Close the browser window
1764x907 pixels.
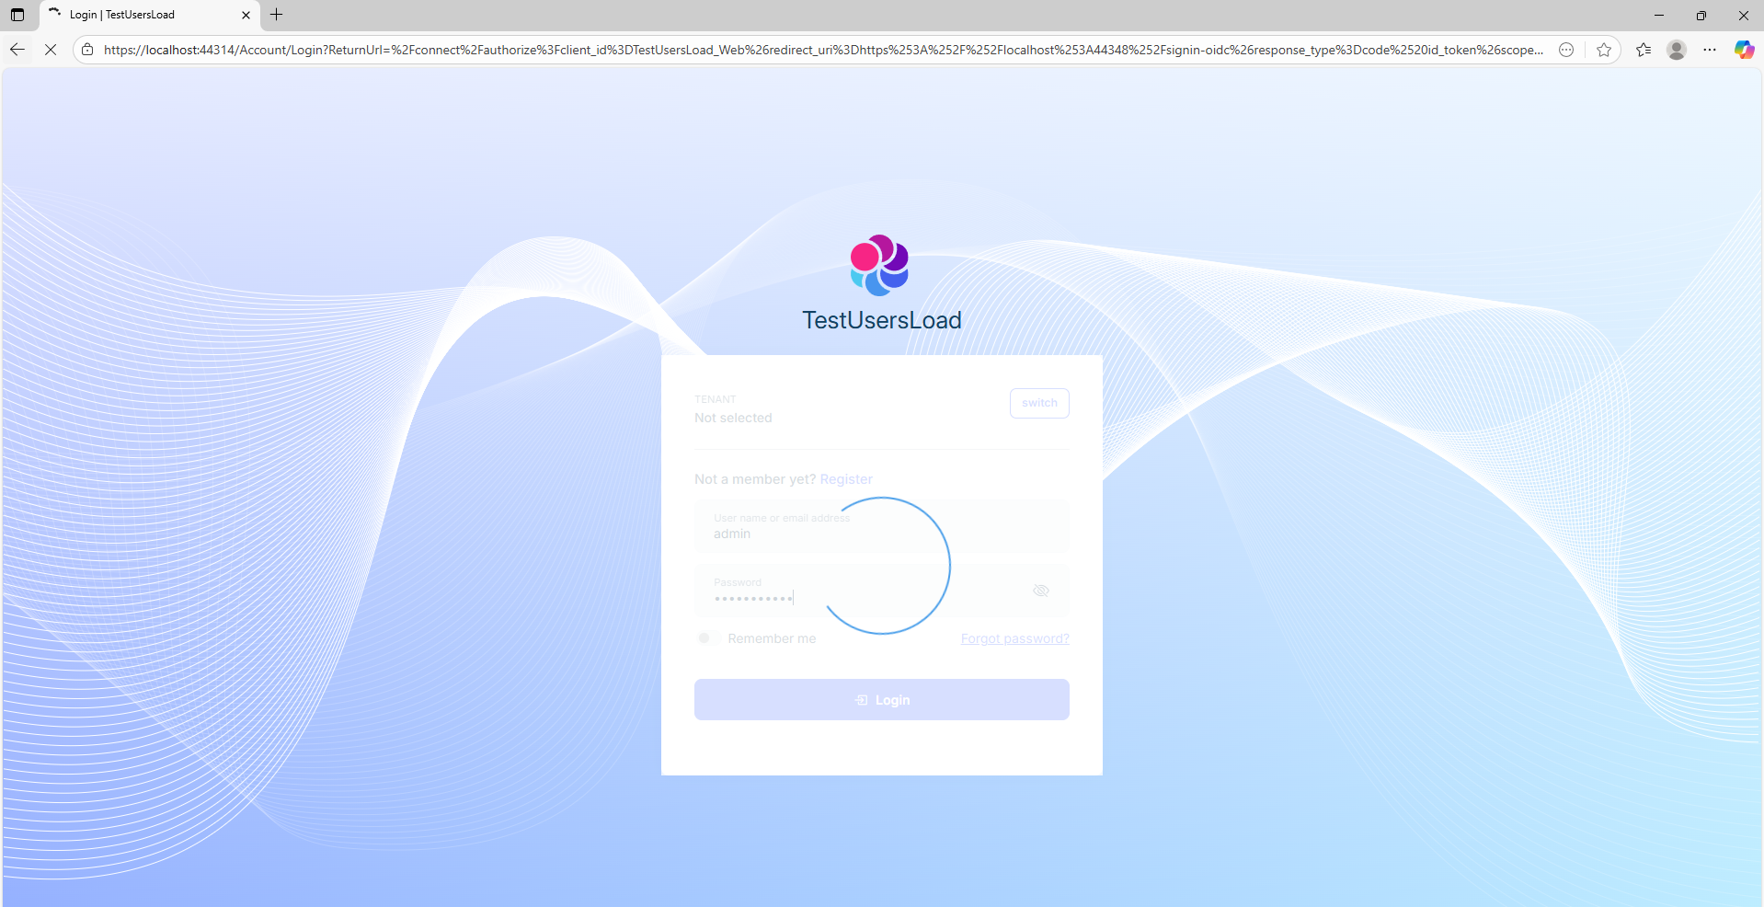1744,15
